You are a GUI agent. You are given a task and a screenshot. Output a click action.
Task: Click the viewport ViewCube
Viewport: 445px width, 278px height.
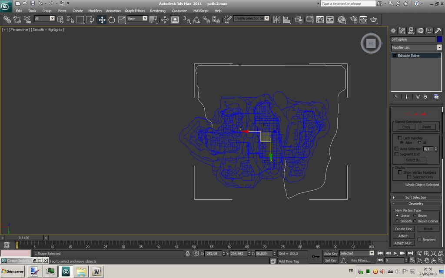pos(371,43)
